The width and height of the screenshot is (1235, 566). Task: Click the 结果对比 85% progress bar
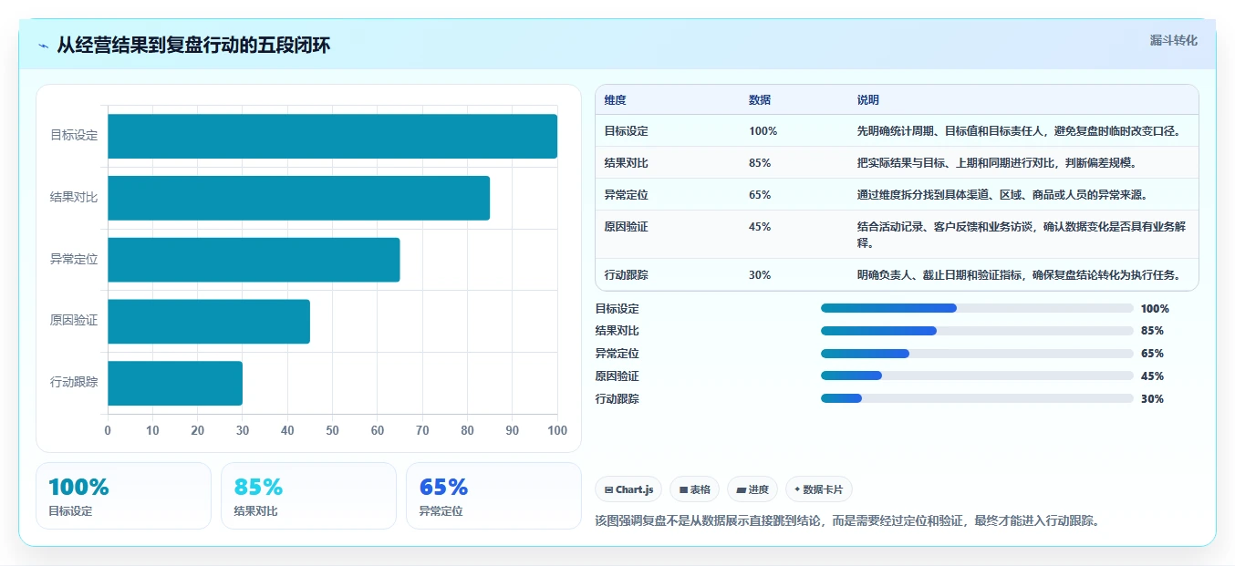click(977, 331)
